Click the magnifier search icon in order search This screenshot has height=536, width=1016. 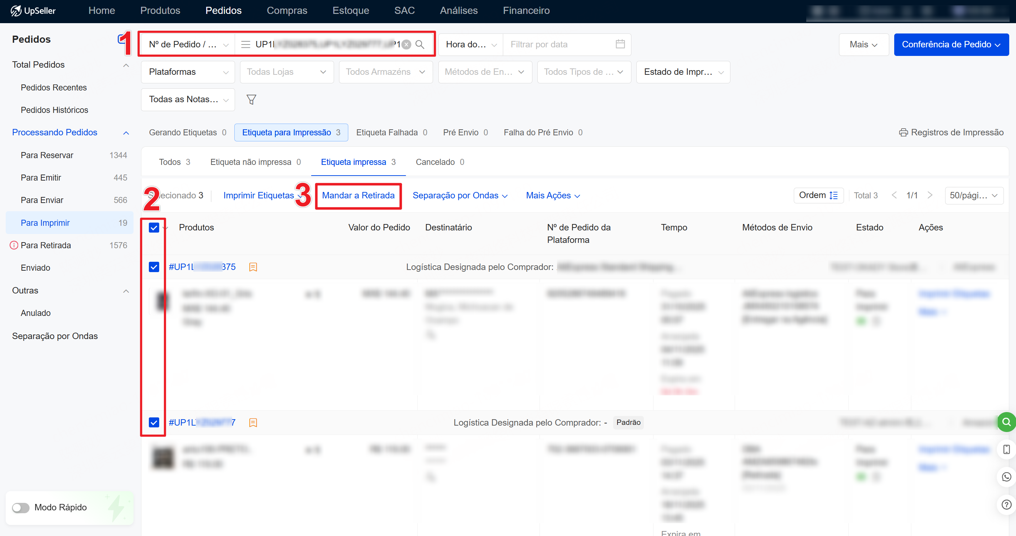click(420, 45)
